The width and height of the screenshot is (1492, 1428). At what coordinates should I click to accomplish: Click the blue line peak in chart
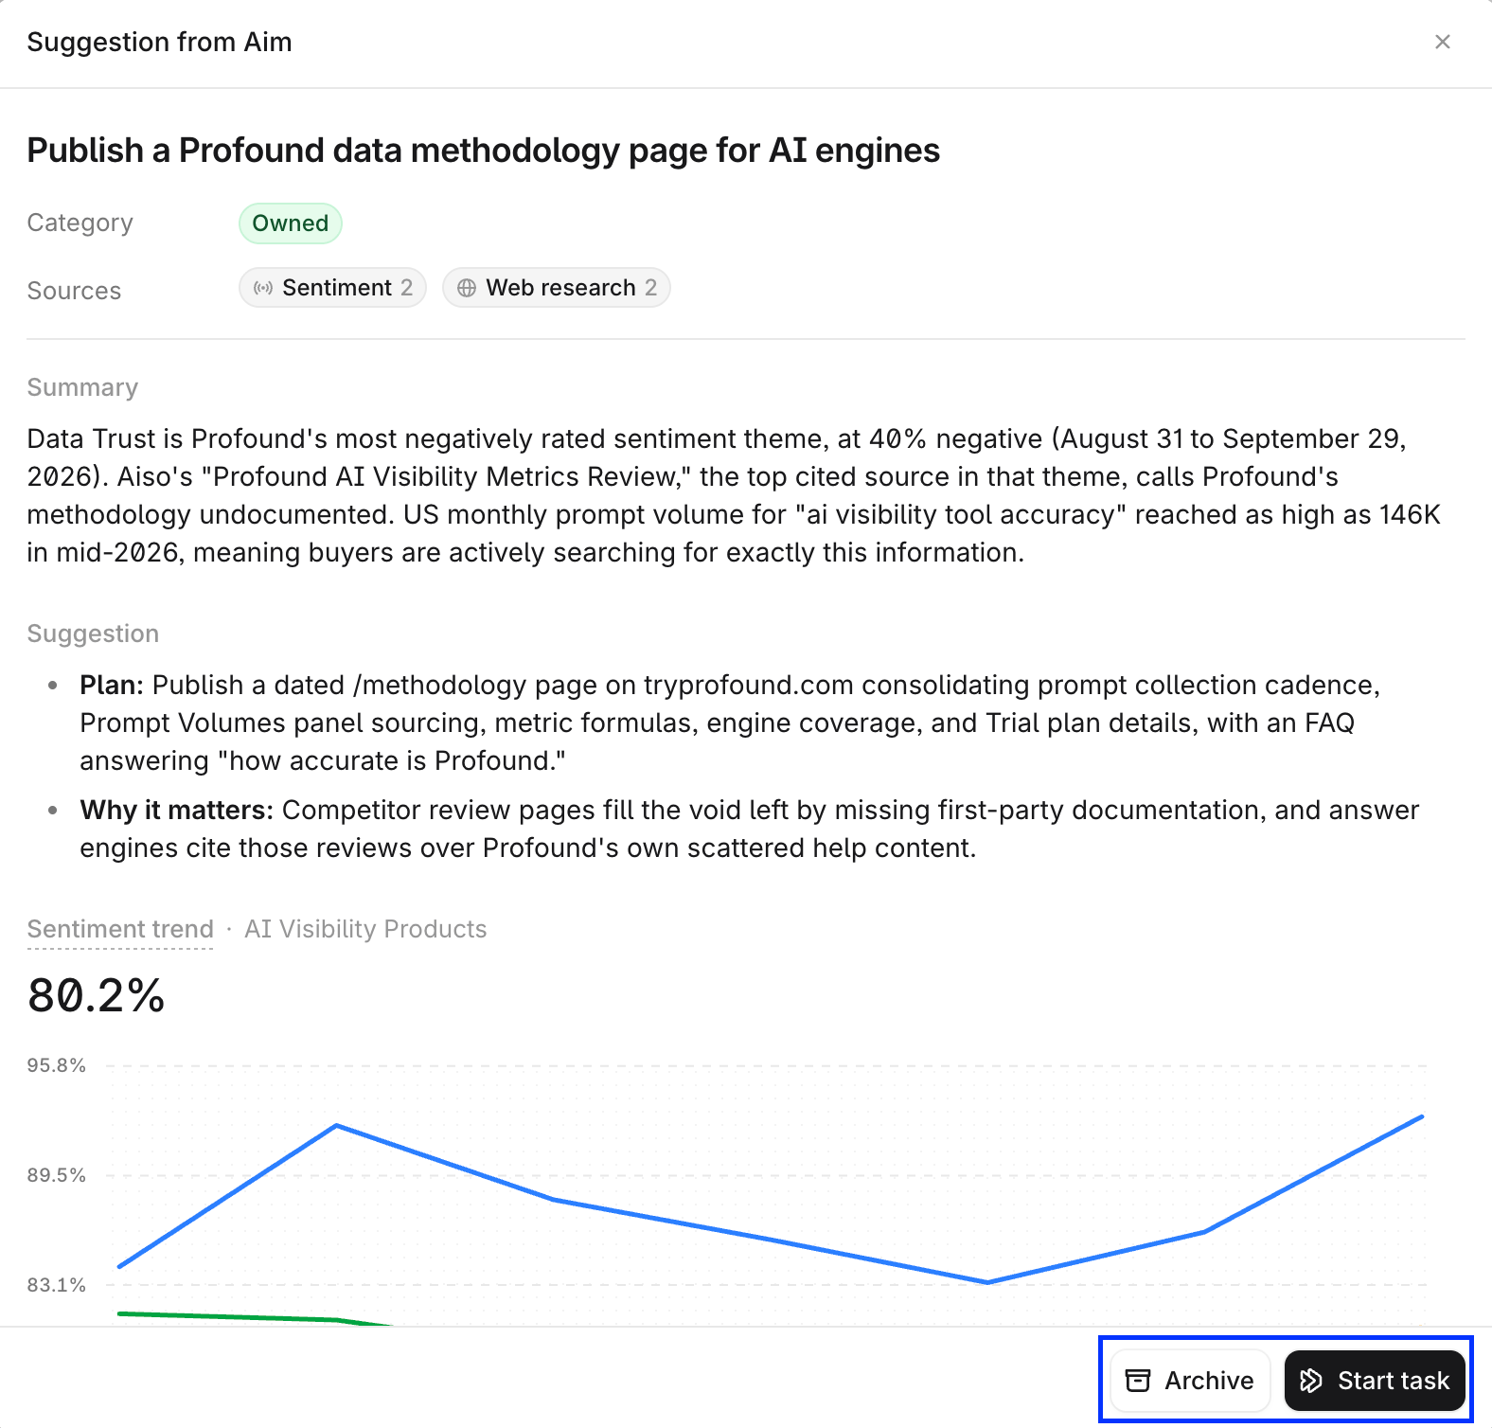pos(1421,1117)
